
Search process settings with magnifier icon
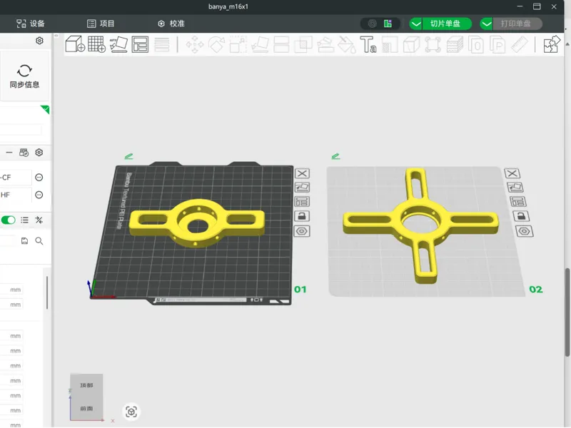pyautogui.click(x=39, y=241)
